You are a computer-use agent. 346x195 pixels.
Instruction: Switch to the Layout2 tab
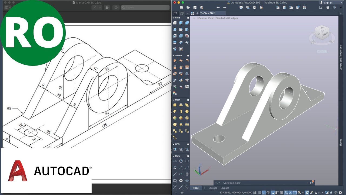point(225,188)
